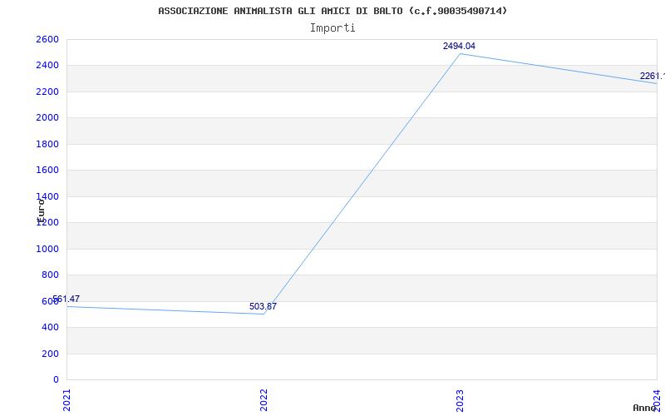Select the 2494.04 data label
665x416 pixels.
(459, 47)
